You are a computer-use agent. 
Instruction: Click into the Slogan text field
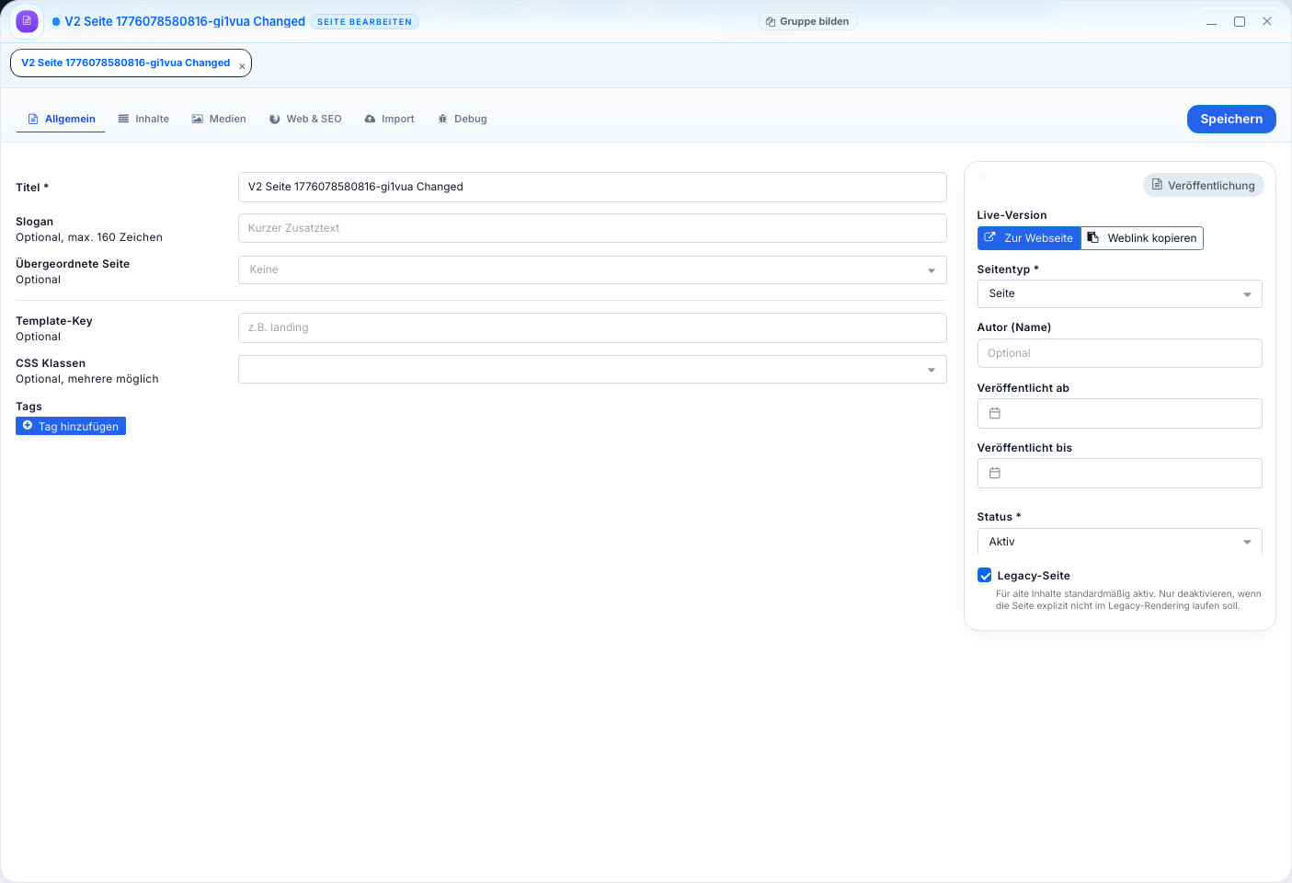pos(591,229)
